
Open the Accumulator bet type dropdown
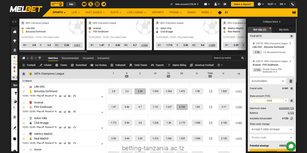268,81
